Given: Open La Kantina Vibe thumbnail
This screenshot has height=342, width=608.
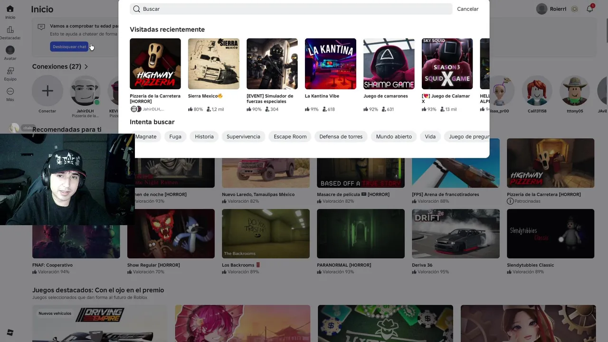Looking at the screenshot, I should coord(331,64).
